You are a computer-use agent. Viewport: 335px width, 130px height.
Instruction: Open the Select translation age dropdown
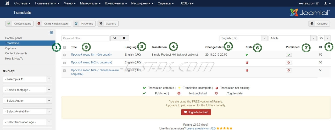pos(27,122)
